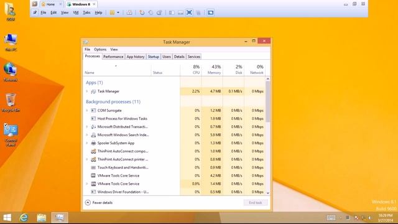The image size is (398, 224).
Task: Open File Explorer from taskbar
Action: (42, 218)
